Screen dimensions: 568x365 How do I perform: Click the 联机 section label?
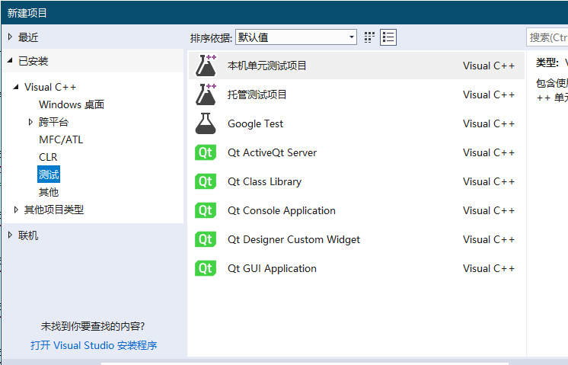pos(28,235)
